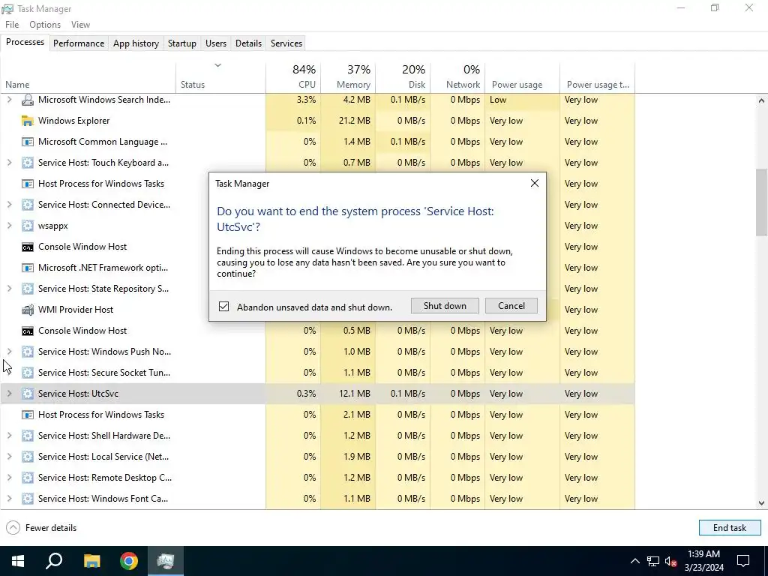768x576 pixels.
Task: Show hidden tray icons chevron
Action: click(x=634, y=561)
